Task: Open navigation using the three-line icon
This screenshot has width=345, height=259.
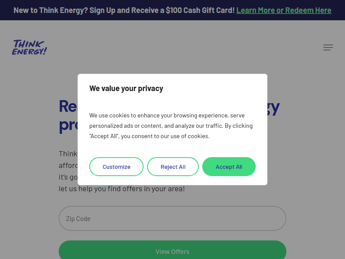Action: (328, 47)
